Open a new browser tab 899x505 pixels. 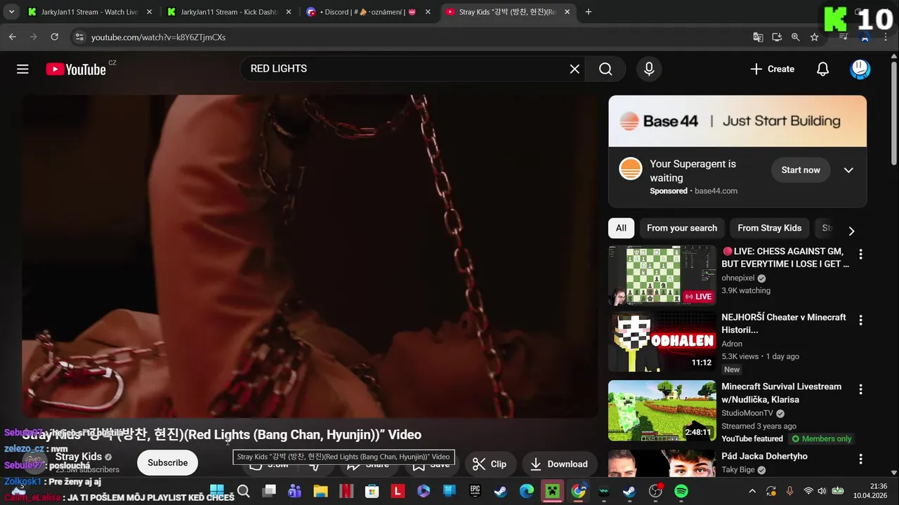tap(589, 12)
